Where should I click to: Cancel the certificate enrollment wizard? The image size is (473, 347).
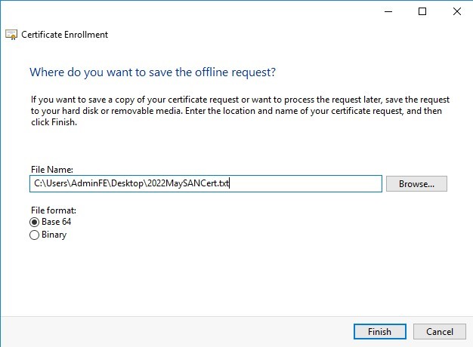(x=439, y=332)
